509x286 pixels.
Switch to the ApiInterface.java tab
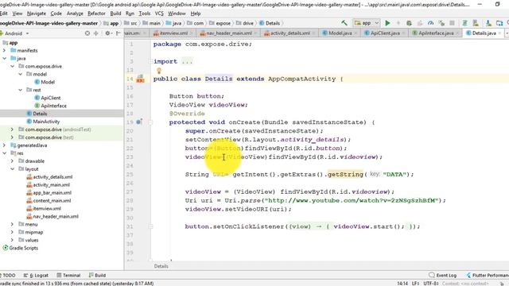pyautogui.click(x=435, y=33)
